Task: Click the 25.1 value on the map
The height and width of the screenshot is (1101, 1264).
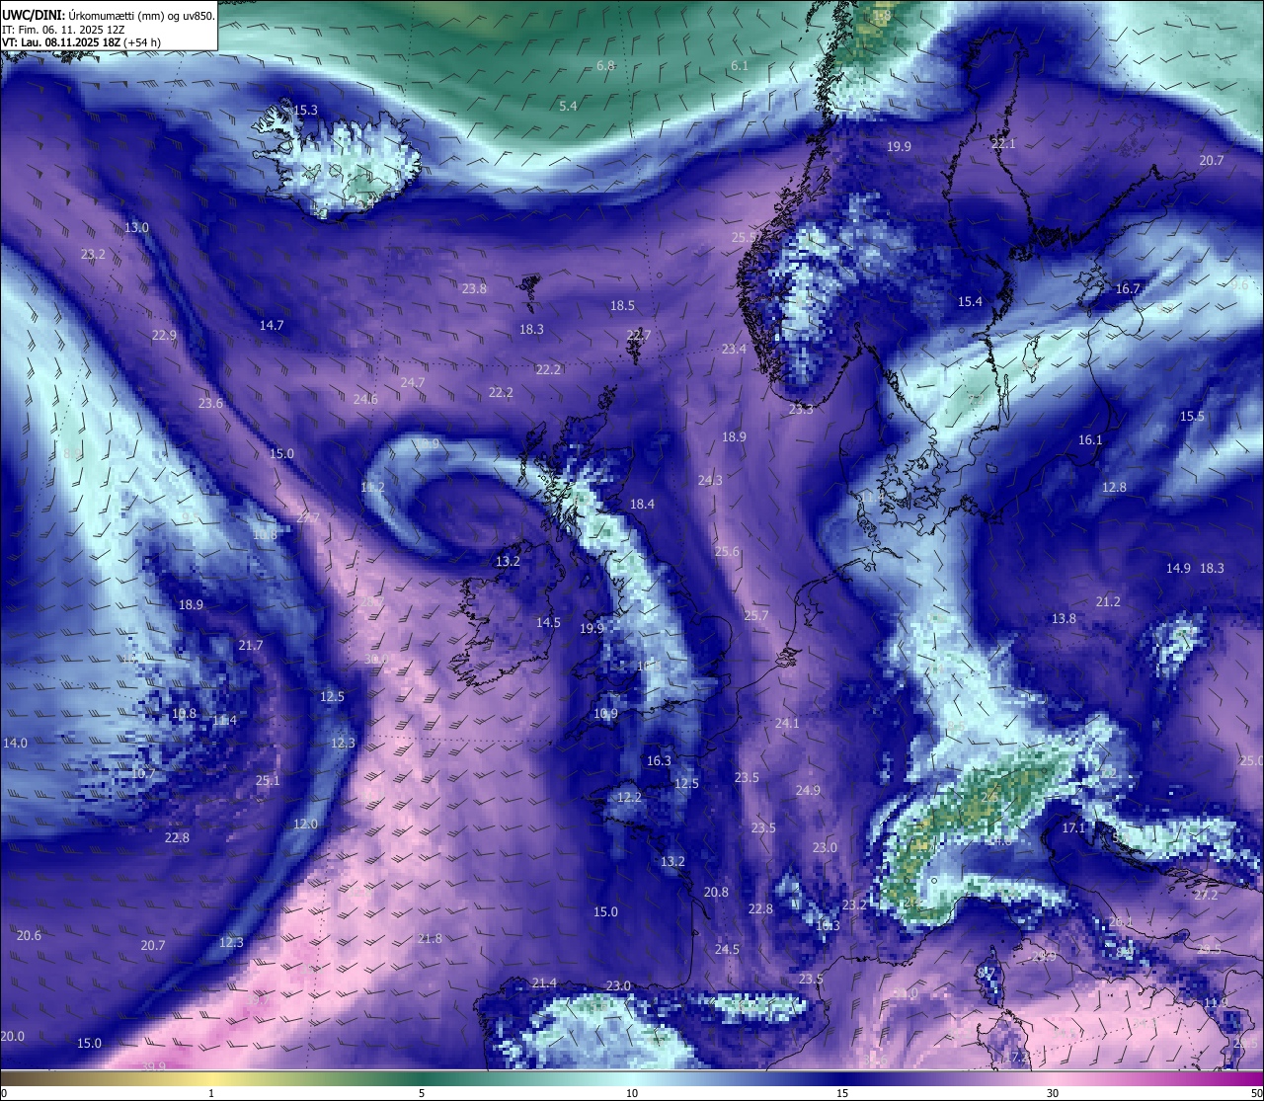Action: tap(268, 780)
